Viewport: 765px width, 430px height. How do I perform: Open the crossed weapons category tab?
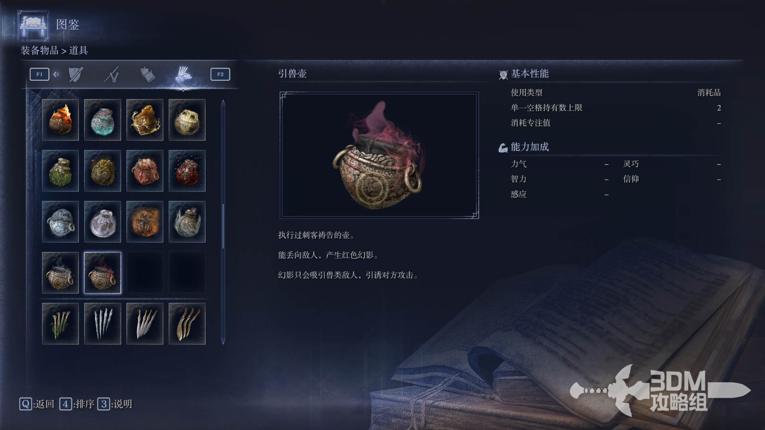[112, 74]
